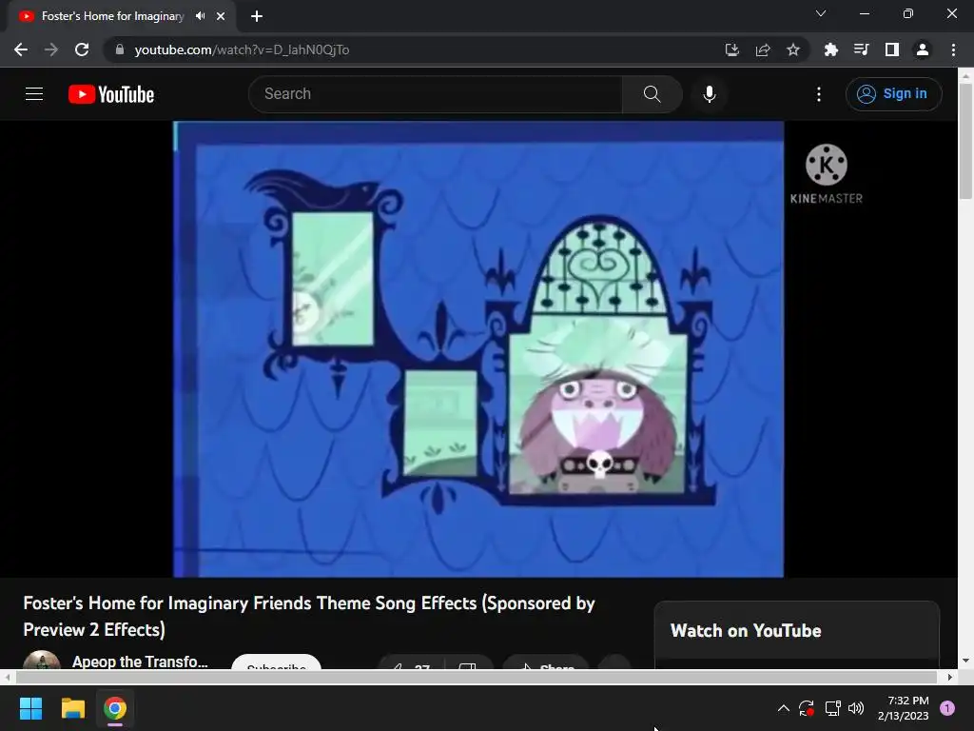Click the channel avatar thumbnail

42,661
